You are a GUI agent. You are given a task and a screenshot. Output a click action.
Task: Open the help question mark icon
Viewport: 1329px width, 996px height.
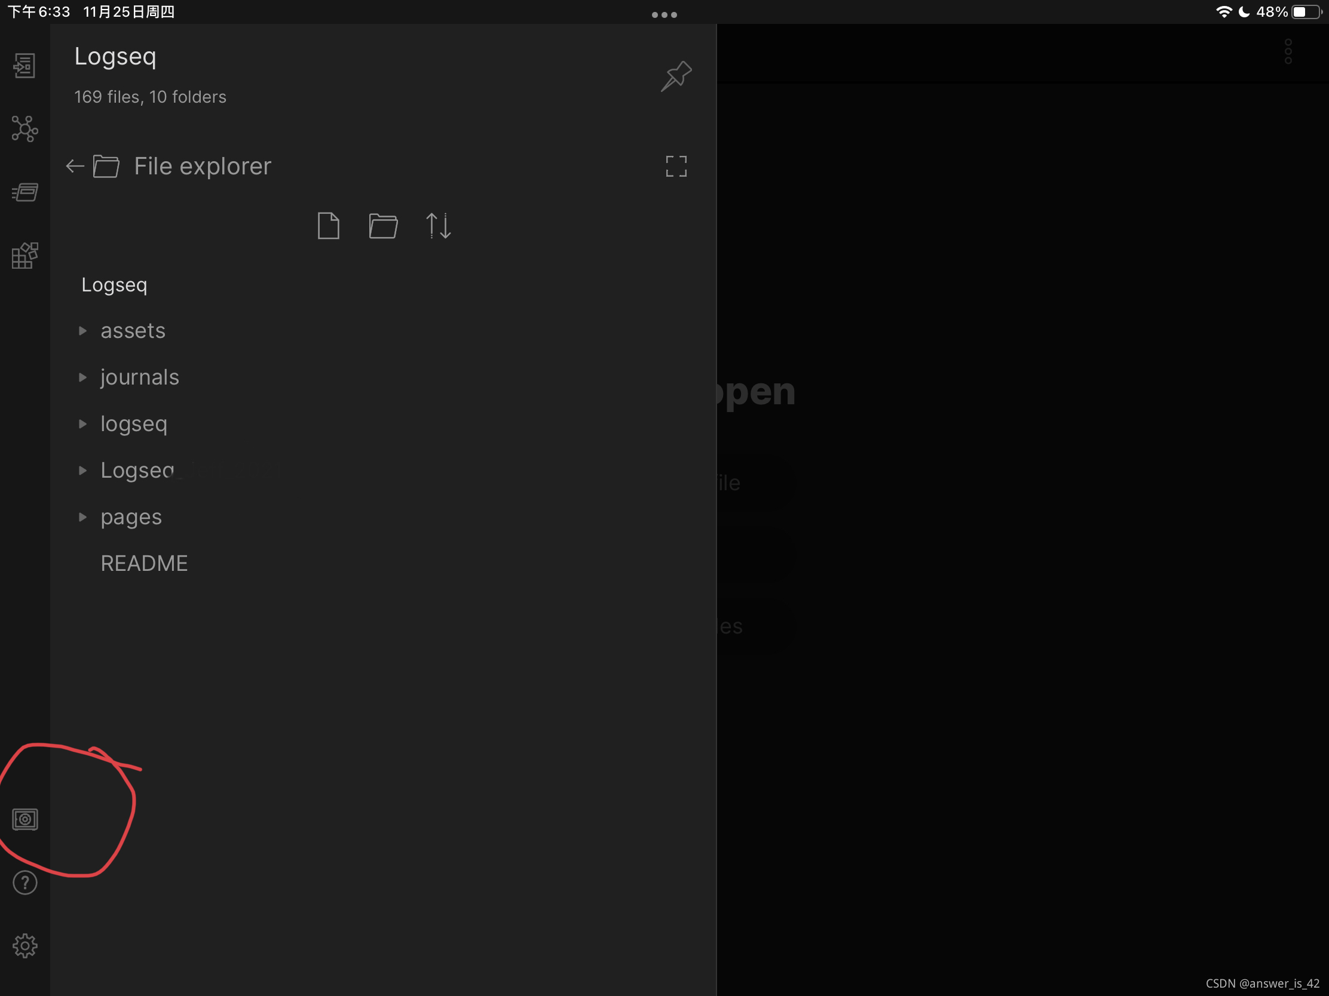tap(25, 883)
